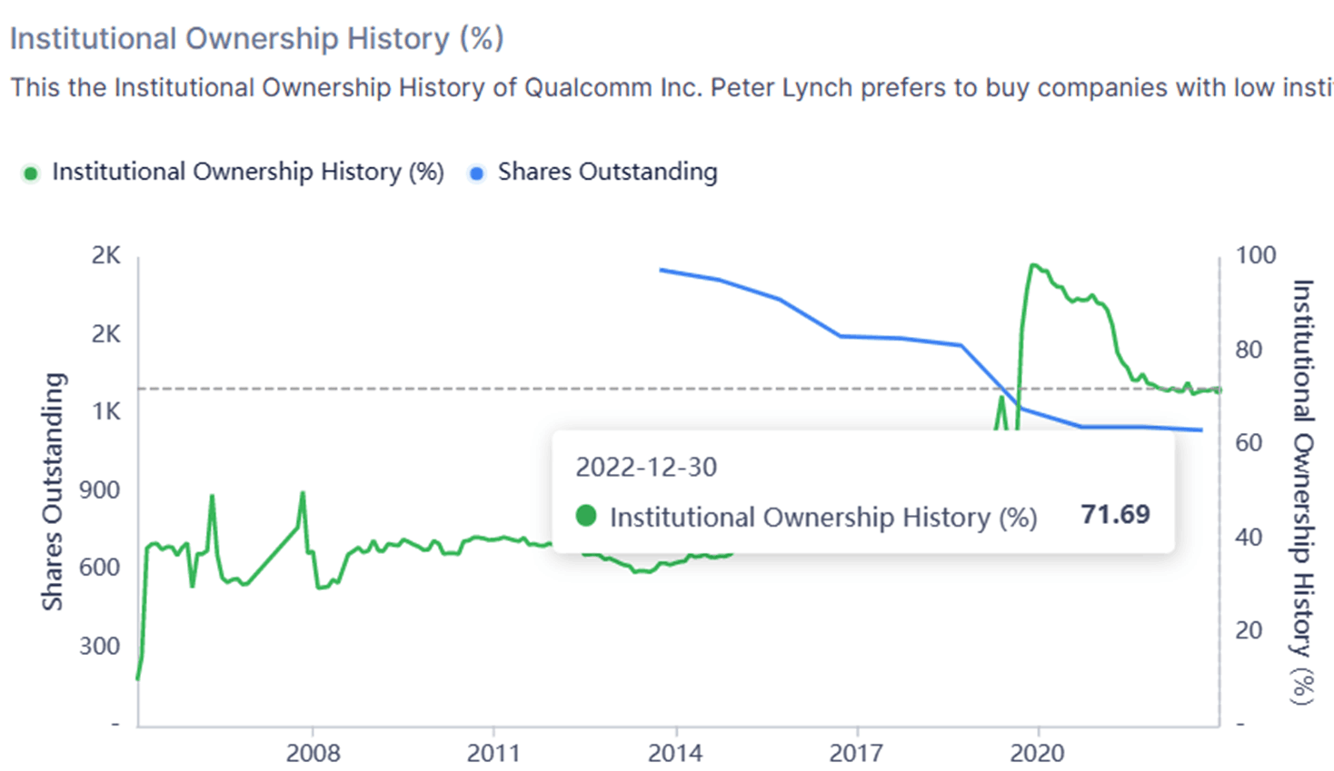Click the chart title Institutional Ownership History (%)
Image resolution: width=1334 pixels, height=771 pixels.
point(256,39)
